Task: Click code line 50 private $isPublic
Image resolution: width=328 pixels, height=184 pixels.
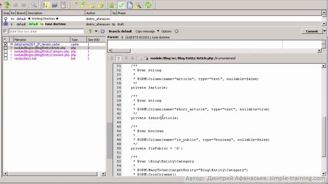Action: click(x=157, y=148)
